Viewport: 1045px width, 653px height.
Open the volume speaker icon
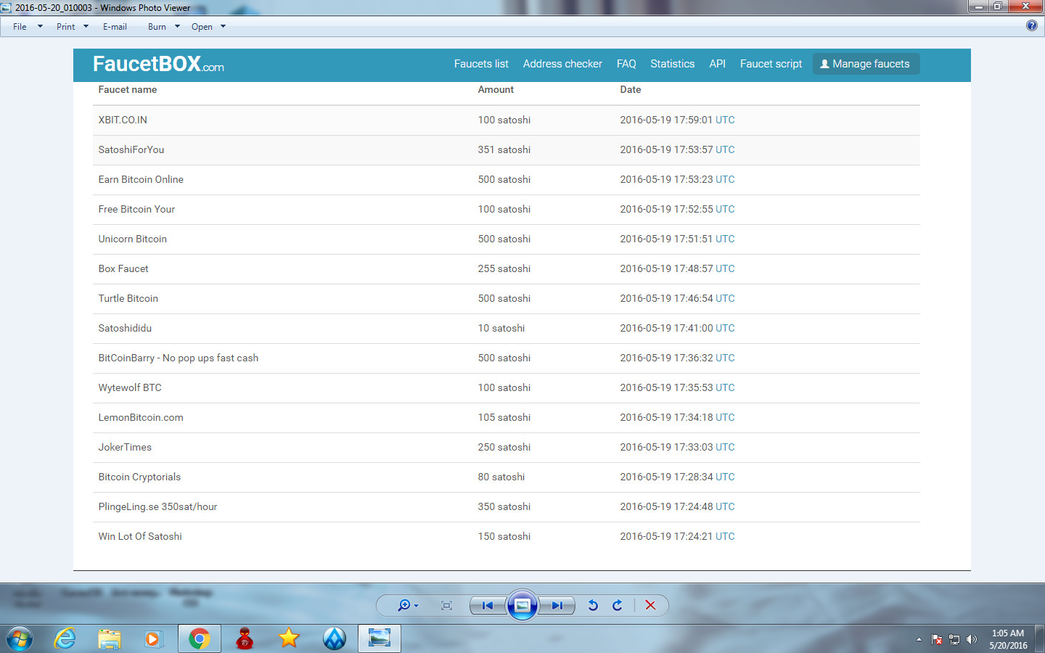pos(972,639)
